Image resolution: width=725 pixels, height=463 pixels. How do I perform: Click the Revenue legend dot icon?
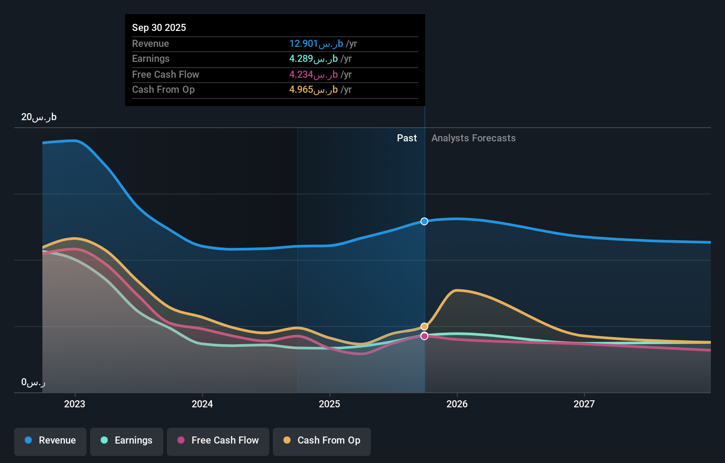click(28, 440)
